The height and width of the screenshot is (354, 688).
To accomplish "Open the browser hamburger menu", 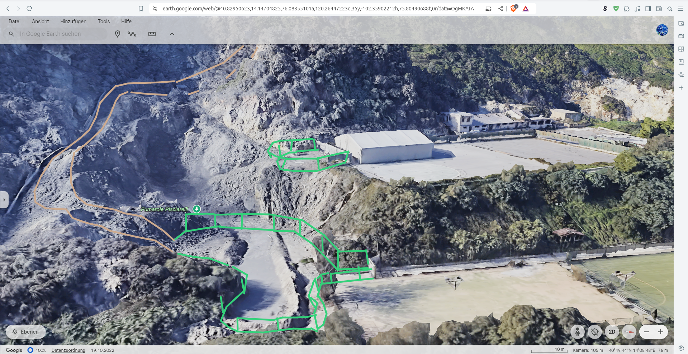I will pos(680,9).
